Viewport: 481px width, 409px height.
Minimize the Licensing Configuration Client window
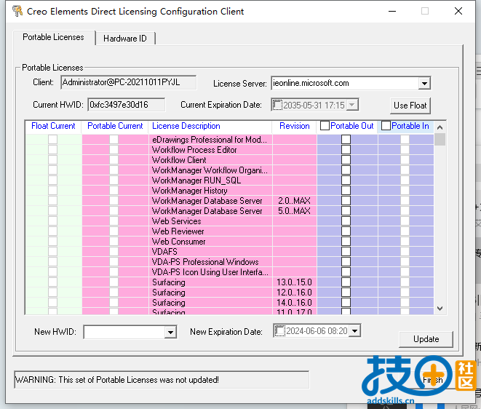click(x=392, y=12)
